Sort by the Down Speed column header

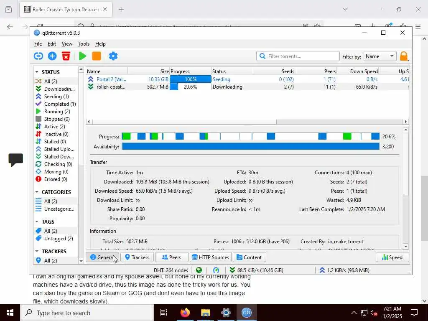[x=358, y=71]
